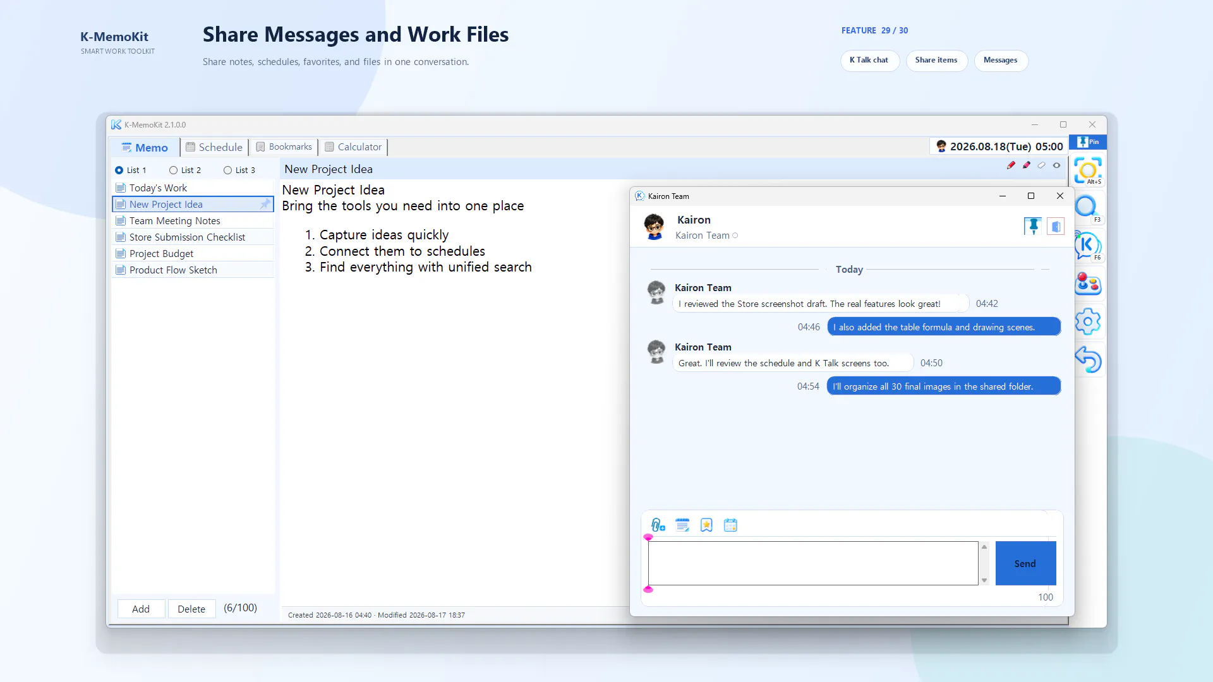The height and width of the screenshot is (682, 1213).
Task: Click the Messages pill
Action: (1001, 61)
